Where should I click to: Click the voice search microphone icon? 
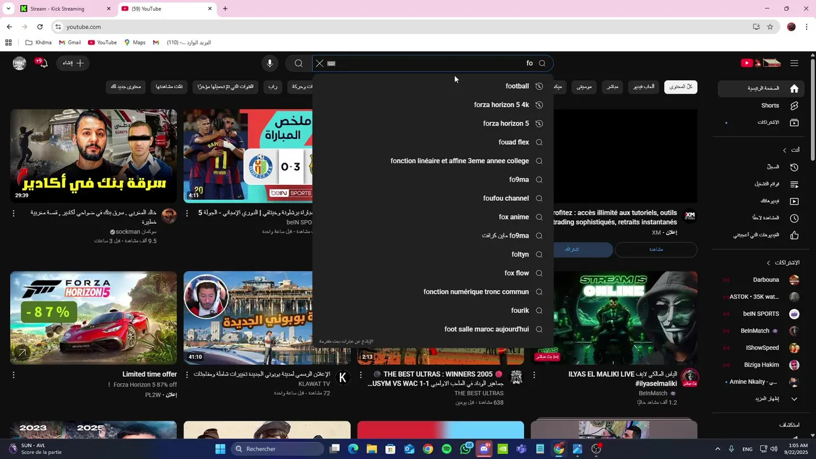click(x=270, y=63)
